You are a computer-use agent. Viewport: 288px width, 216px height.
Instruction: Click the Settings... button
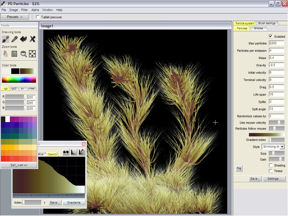tap(274, 179)
